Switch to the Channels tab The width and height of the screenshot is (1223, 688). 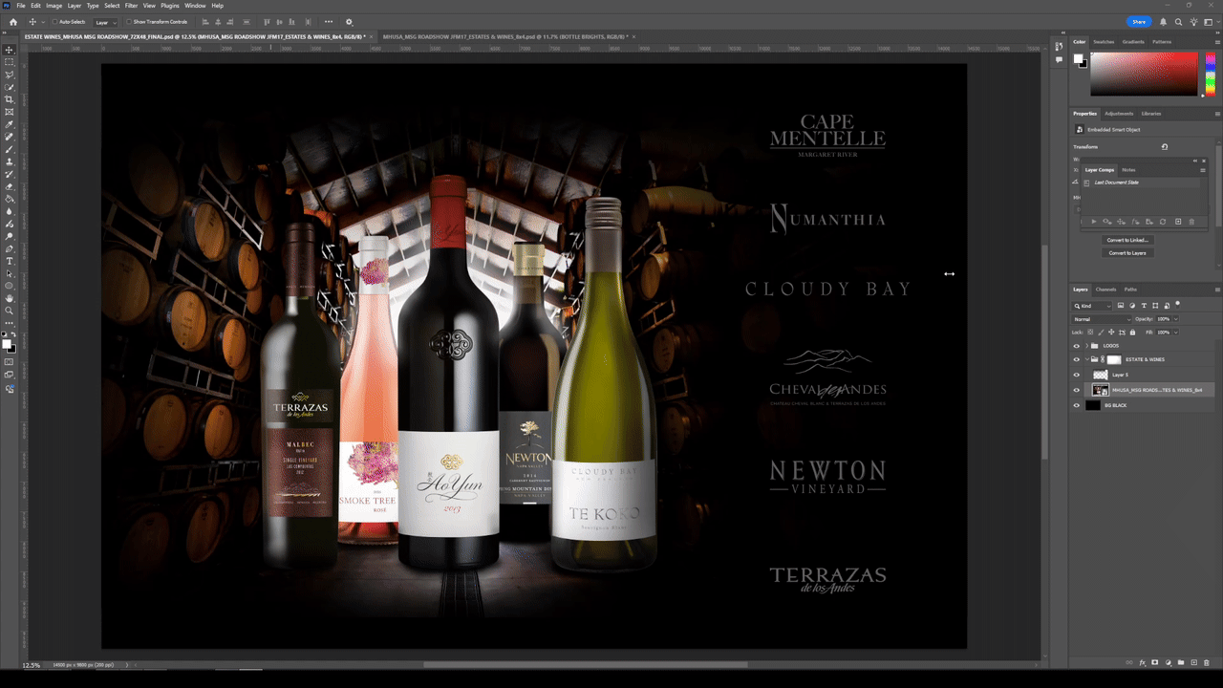[x=1105, y=290]
